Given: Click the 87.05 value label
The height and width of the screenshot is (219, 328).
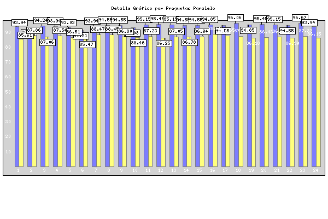Looking at the screenshot, I should [x=177, y=31].
